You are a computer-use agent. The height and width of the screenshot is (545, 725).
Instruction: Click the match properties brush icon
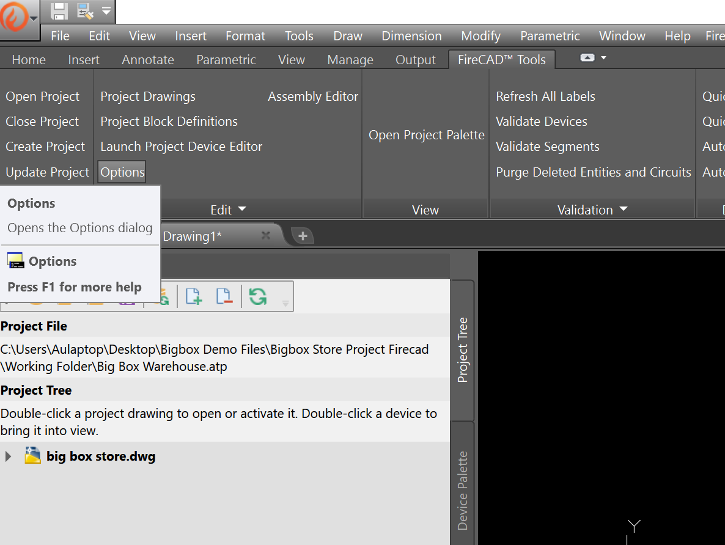[85, 11]
